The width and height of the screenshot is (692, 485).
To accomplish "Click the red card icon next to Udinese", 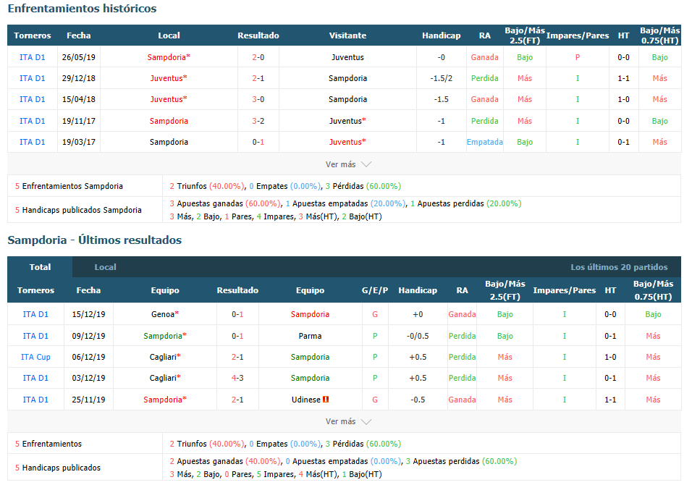I will (326, 400).
